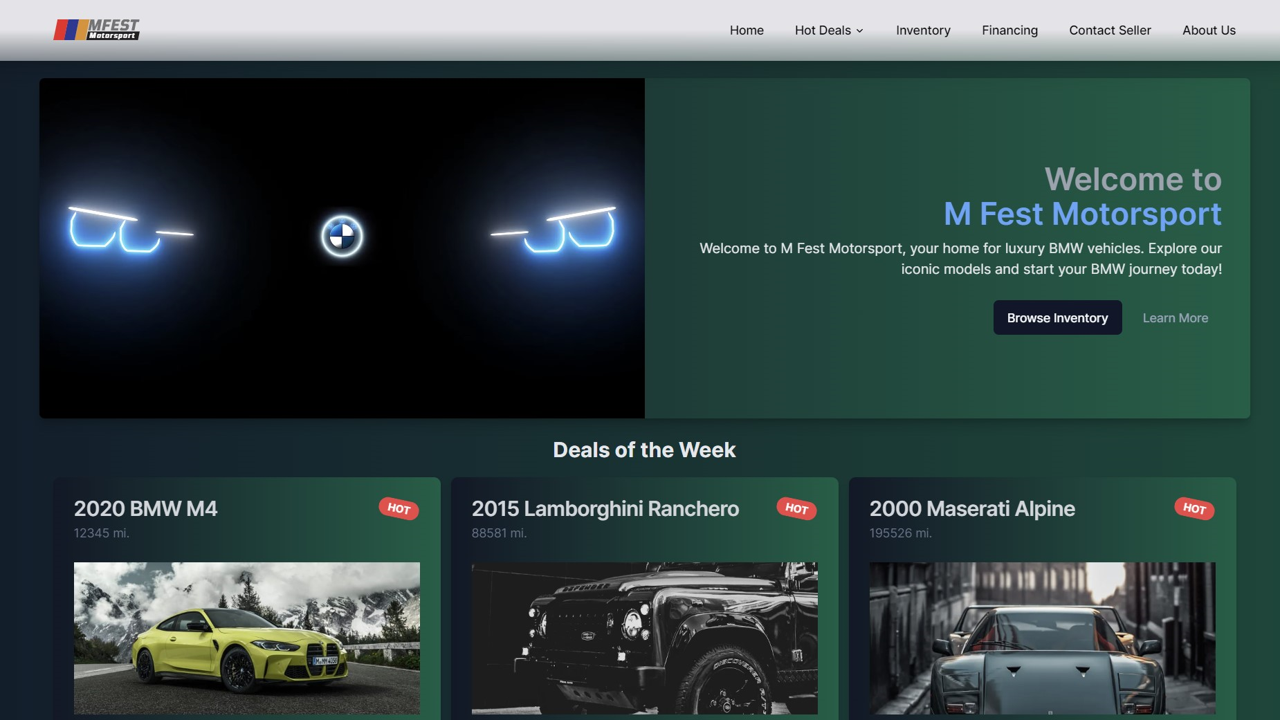The image size is (1280, 720).
Task: Click the M Fest Motorsport hero heading
Action: tap(1083, 214)
